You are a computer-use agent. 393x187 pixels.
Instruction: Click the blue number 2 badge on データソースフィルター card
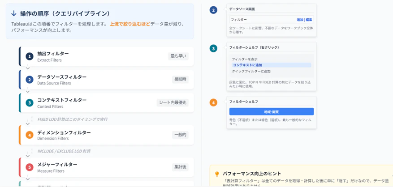click(x=29, y=80)
